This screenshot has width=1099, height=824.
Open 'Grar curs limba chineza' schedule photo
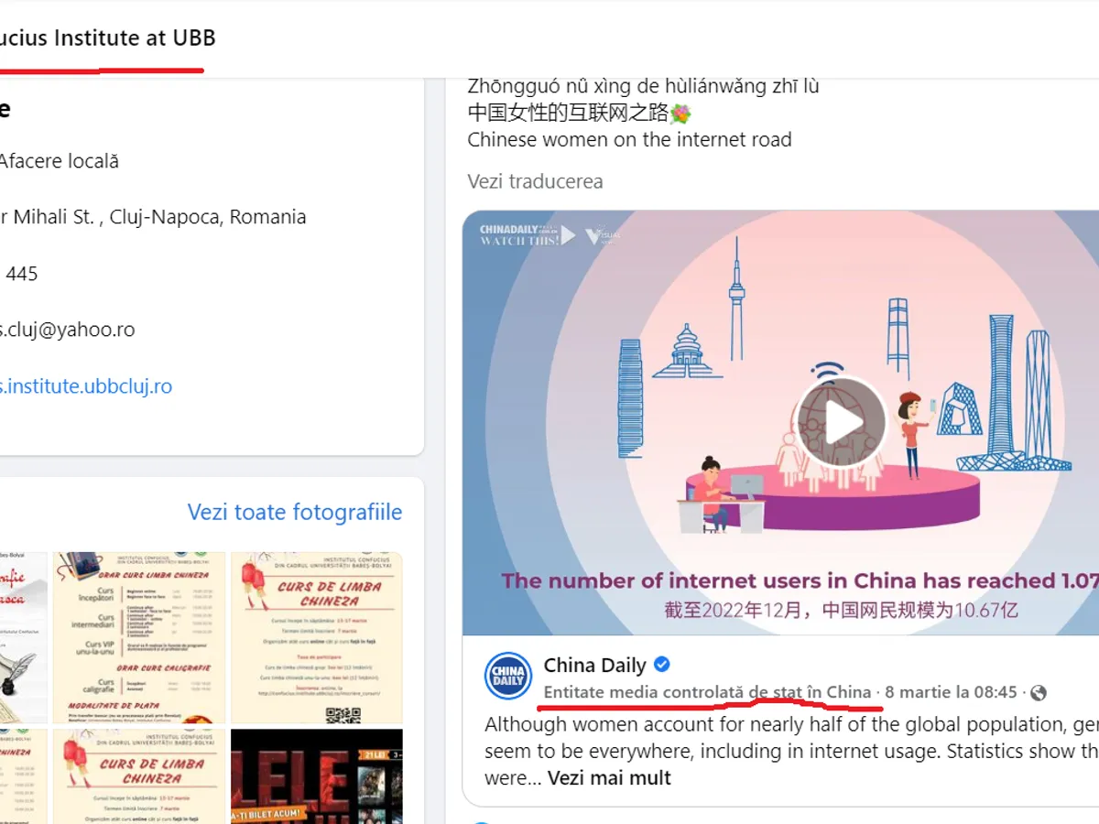[x=138, y=637]
